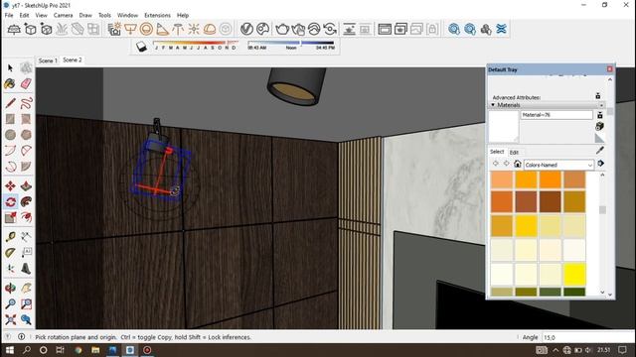Select the Zoom magnifier tool
The width and height of the screenshot is (636, 357).
coord(10,303)
